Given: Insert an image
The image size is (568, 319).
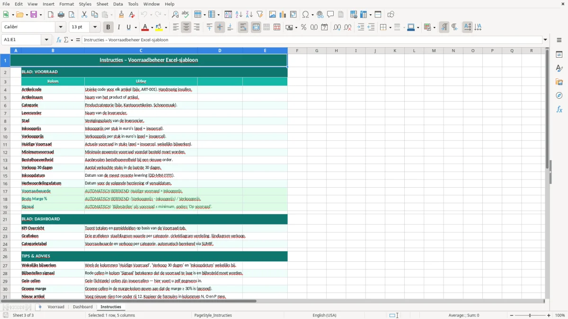Looking at the screenshot, I should pyautogui.click(x=273, y=15).
